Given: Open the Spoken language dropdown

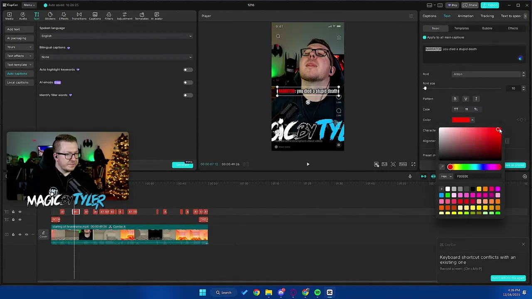Looking at the screenshot, I should [x=116, y=36].
